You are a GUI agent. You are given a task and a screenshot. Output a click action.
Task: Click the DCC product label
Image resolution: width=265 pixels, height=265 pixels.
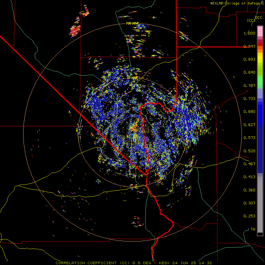[x=259, y=18]
